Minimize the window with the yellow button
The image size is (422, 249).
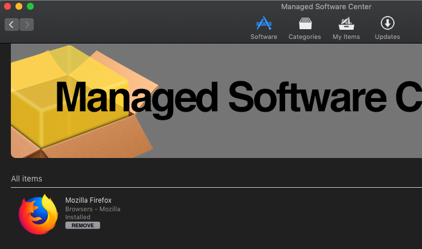point(19,6)
